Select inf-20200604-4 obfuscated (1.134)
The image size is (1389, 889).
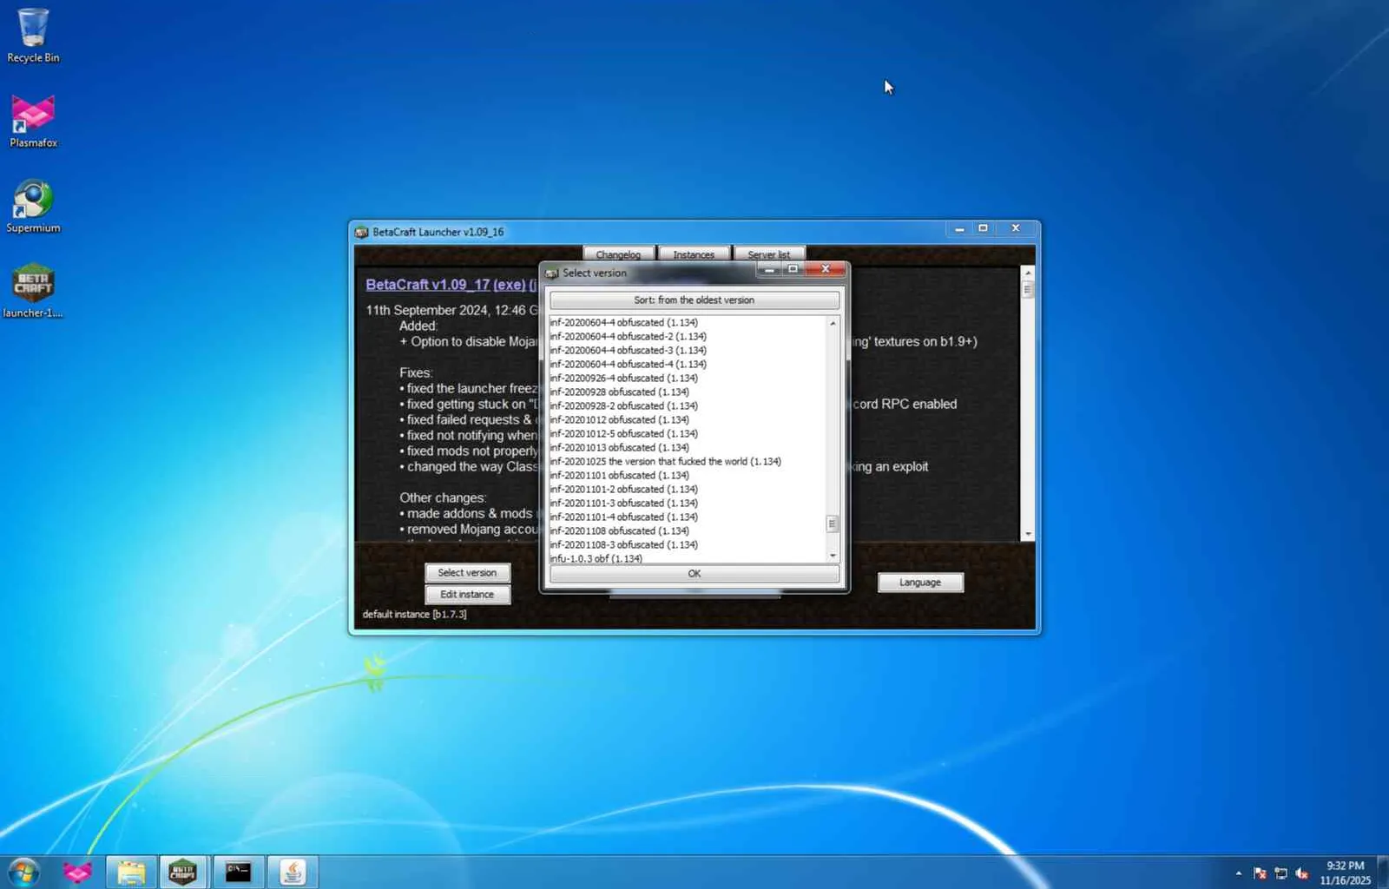(x=688, y=323)
